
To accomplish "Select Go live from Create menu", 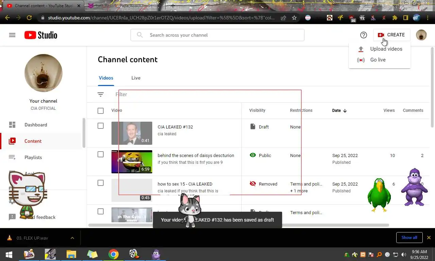I will (x=380, y=60).
